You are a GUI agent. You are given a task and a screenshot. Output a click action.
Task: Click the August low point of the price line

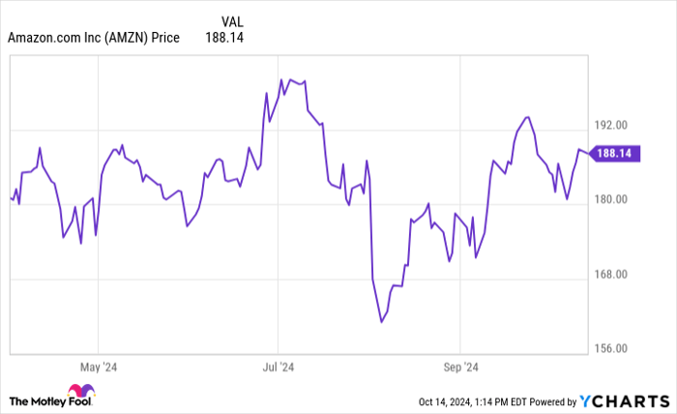(x=382, y=321)
